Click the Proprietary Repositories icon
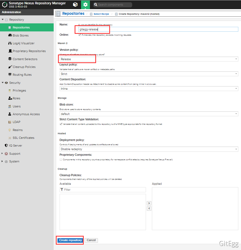The width and height of the screenshot is (241, 250). (10, 51)
